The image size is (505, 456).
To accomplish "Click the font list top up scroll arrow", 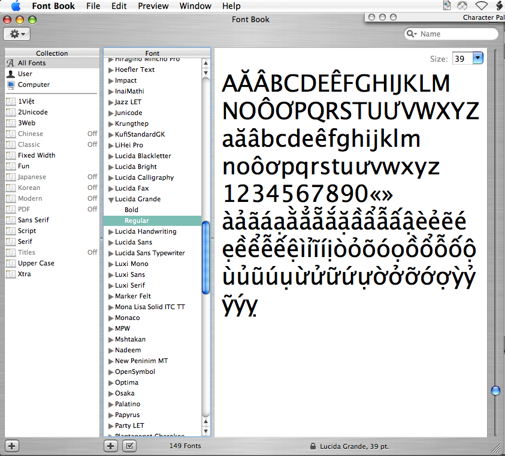I will click(206, 63).
